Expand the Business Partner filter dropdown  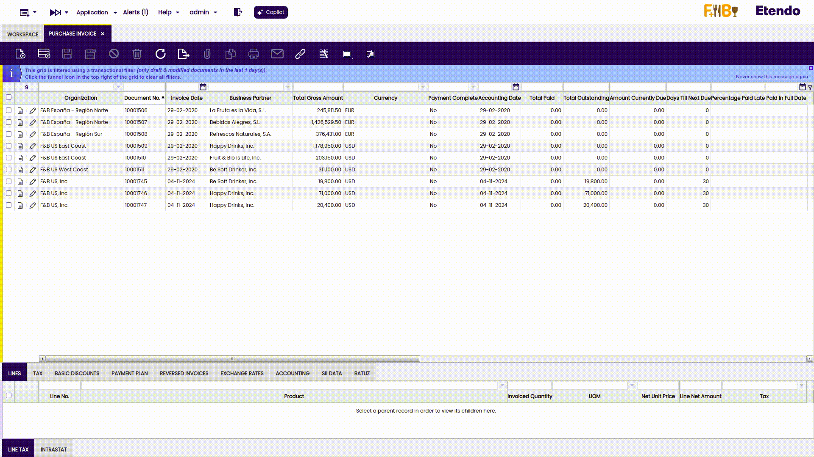click(288, 87)
